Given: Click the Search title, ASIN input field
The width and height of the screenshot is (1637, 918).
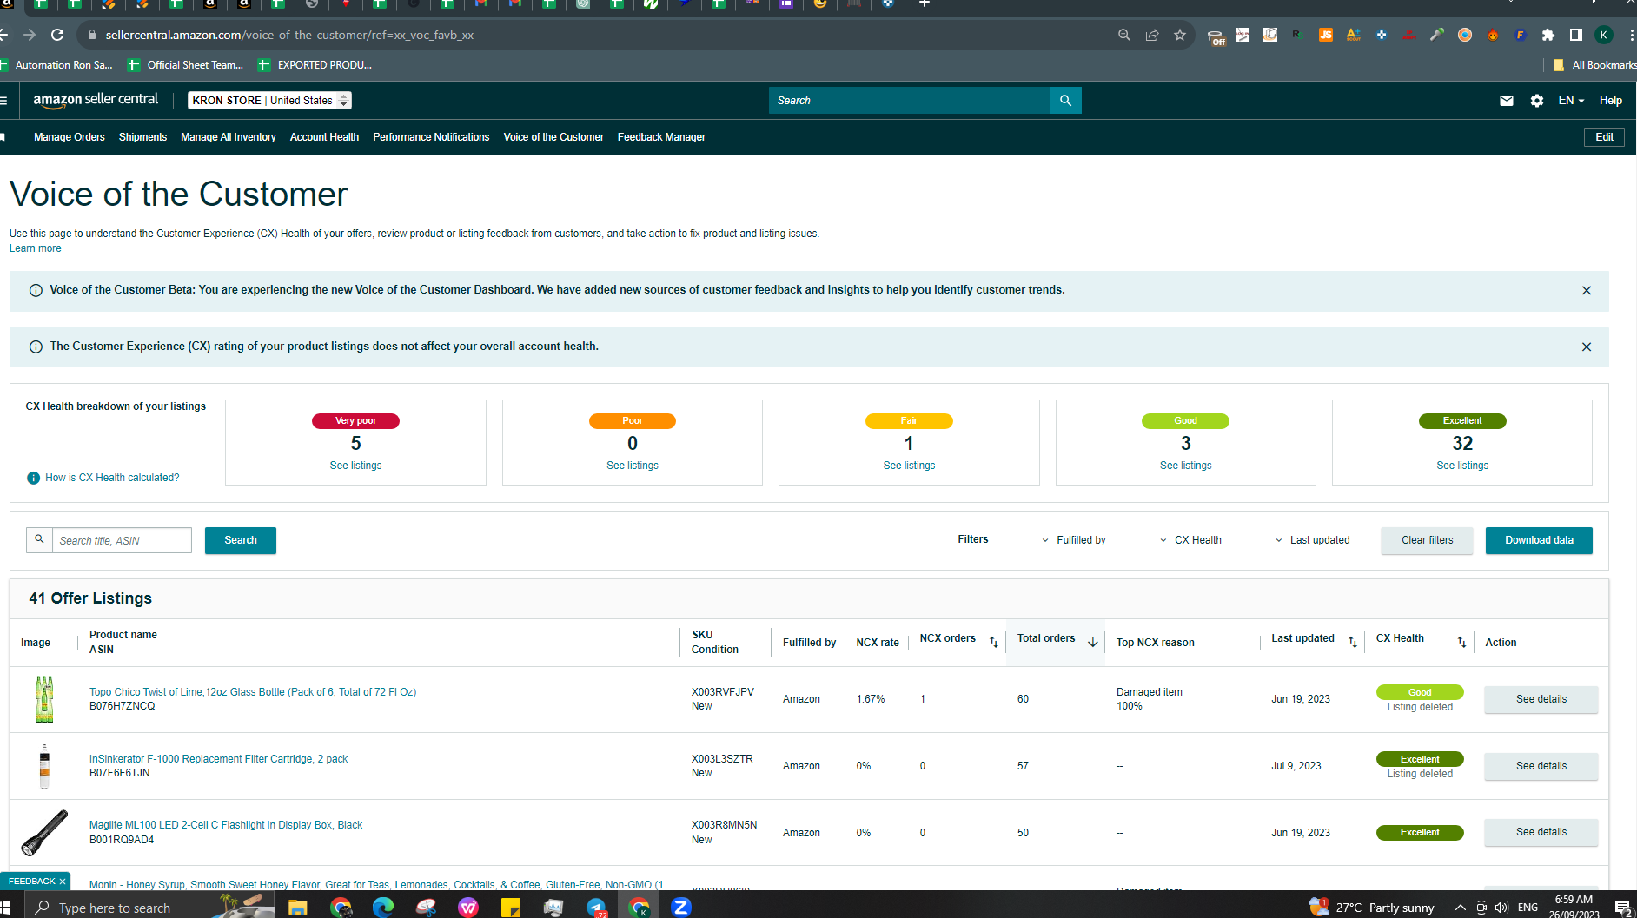Looking at the screenshot, I should pos(122,540).
